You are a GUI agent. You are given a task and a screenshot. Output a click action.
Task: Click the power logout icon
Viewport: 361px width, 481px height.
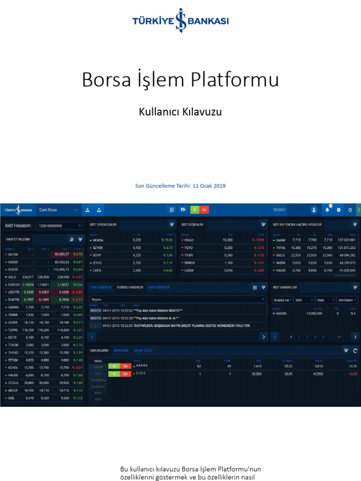(350, 210)
